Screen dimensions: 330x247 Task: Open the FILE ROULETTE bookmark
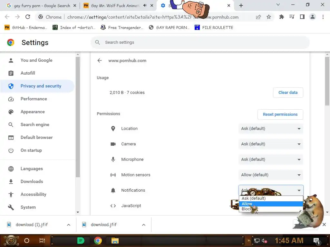tap(214, 28)
